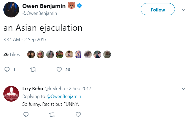Open Lrry Keho's profile name link
Viewport: 189px width, 118px height.
[33, 89]
